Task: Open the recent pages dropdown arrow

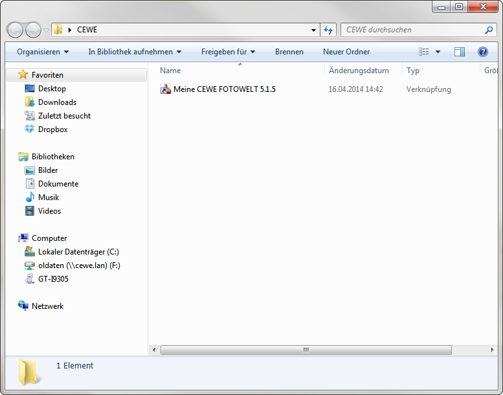Action: [46, 30]
